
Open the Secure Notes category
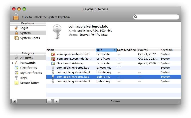pos(30,83)
